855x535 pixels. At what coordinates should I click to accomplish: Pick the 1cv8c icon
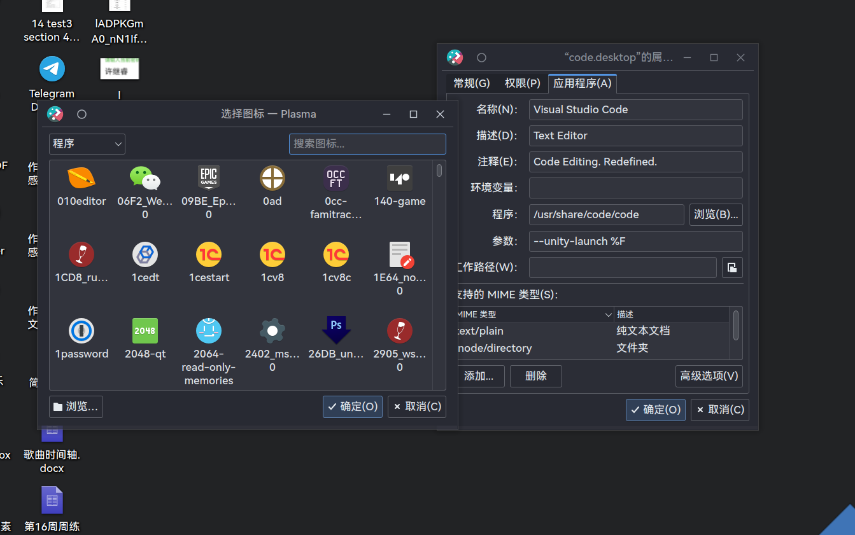(336, 254)
